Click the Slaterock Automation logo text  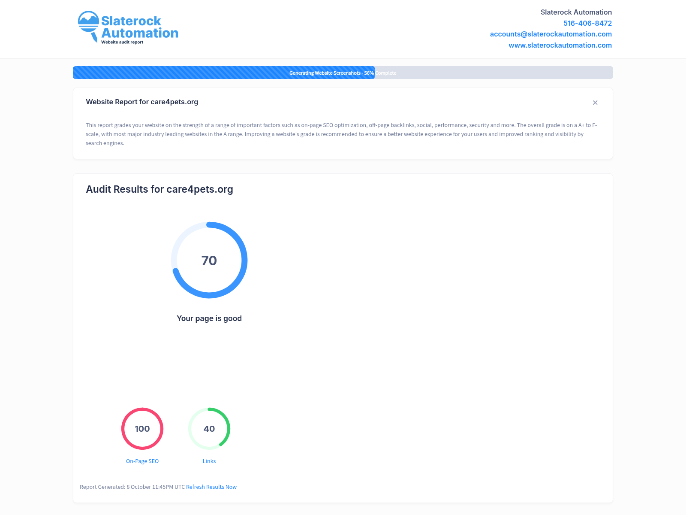click(x=139, y=27)
